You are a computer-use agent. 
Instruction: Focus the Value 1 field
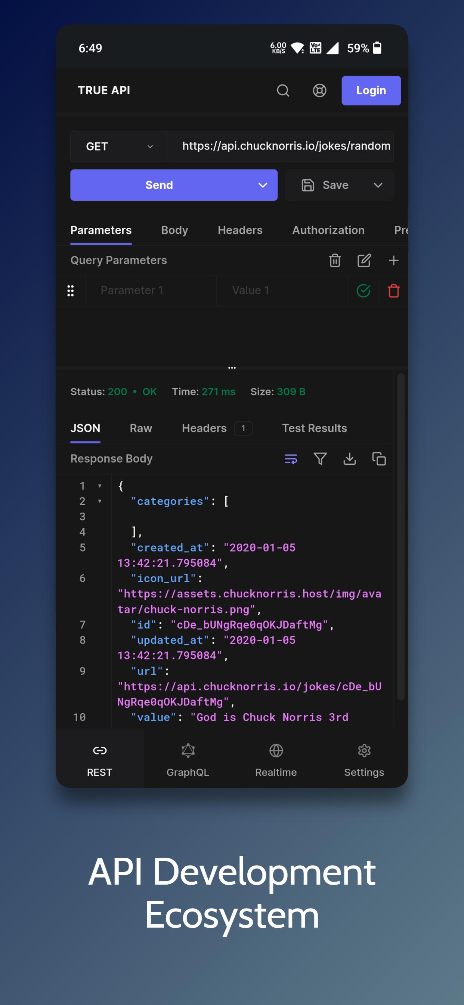click(x=282, y=291)
